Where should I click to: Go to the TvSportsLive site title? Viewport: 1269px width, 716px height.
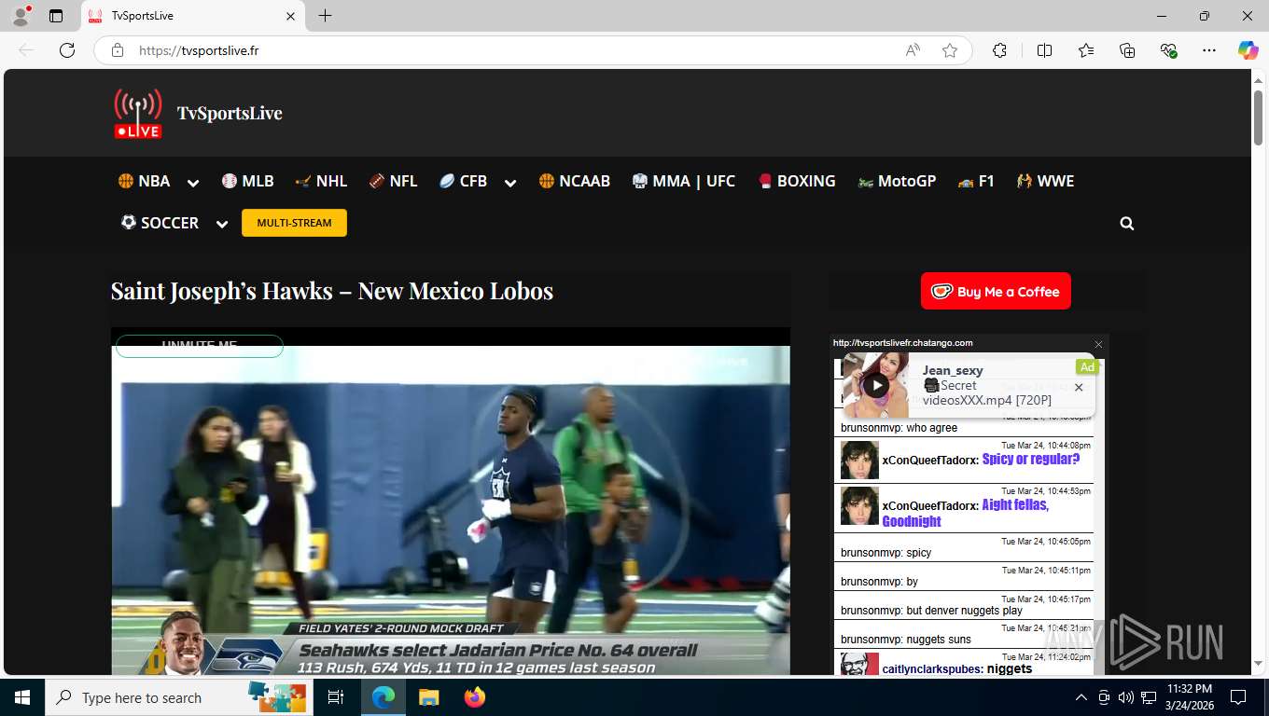[230, 114]
